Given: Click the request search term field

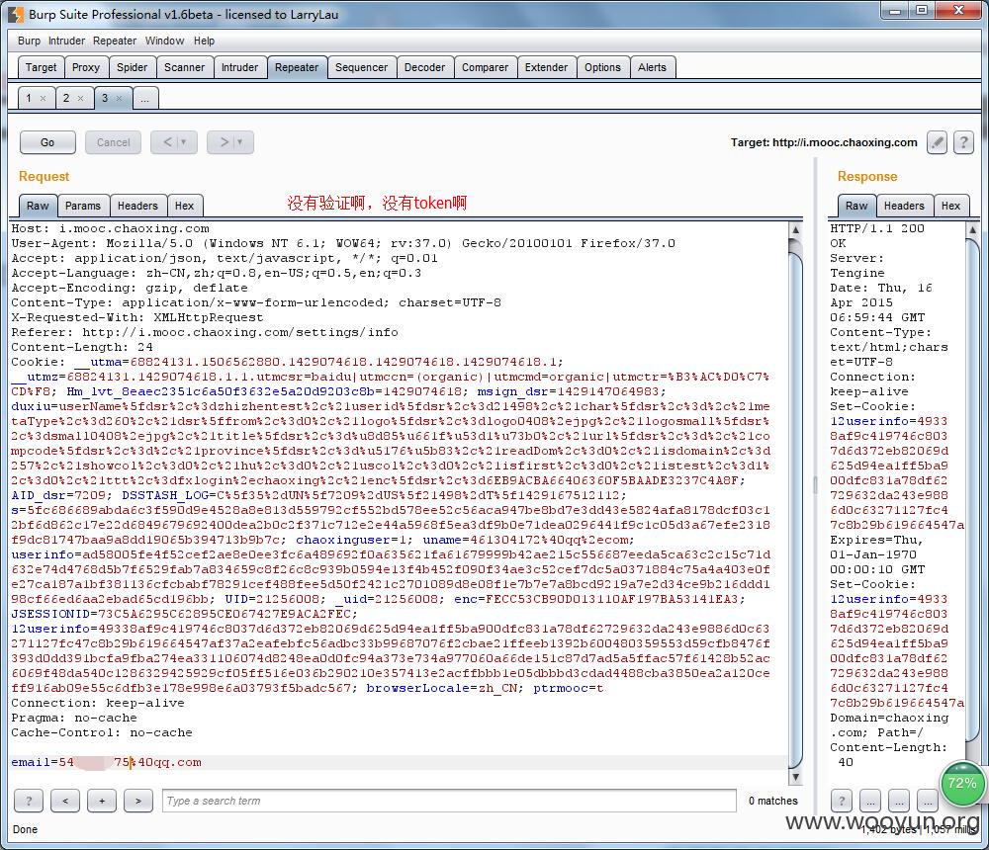Looking at the screenshot, I should coord(449,801).
